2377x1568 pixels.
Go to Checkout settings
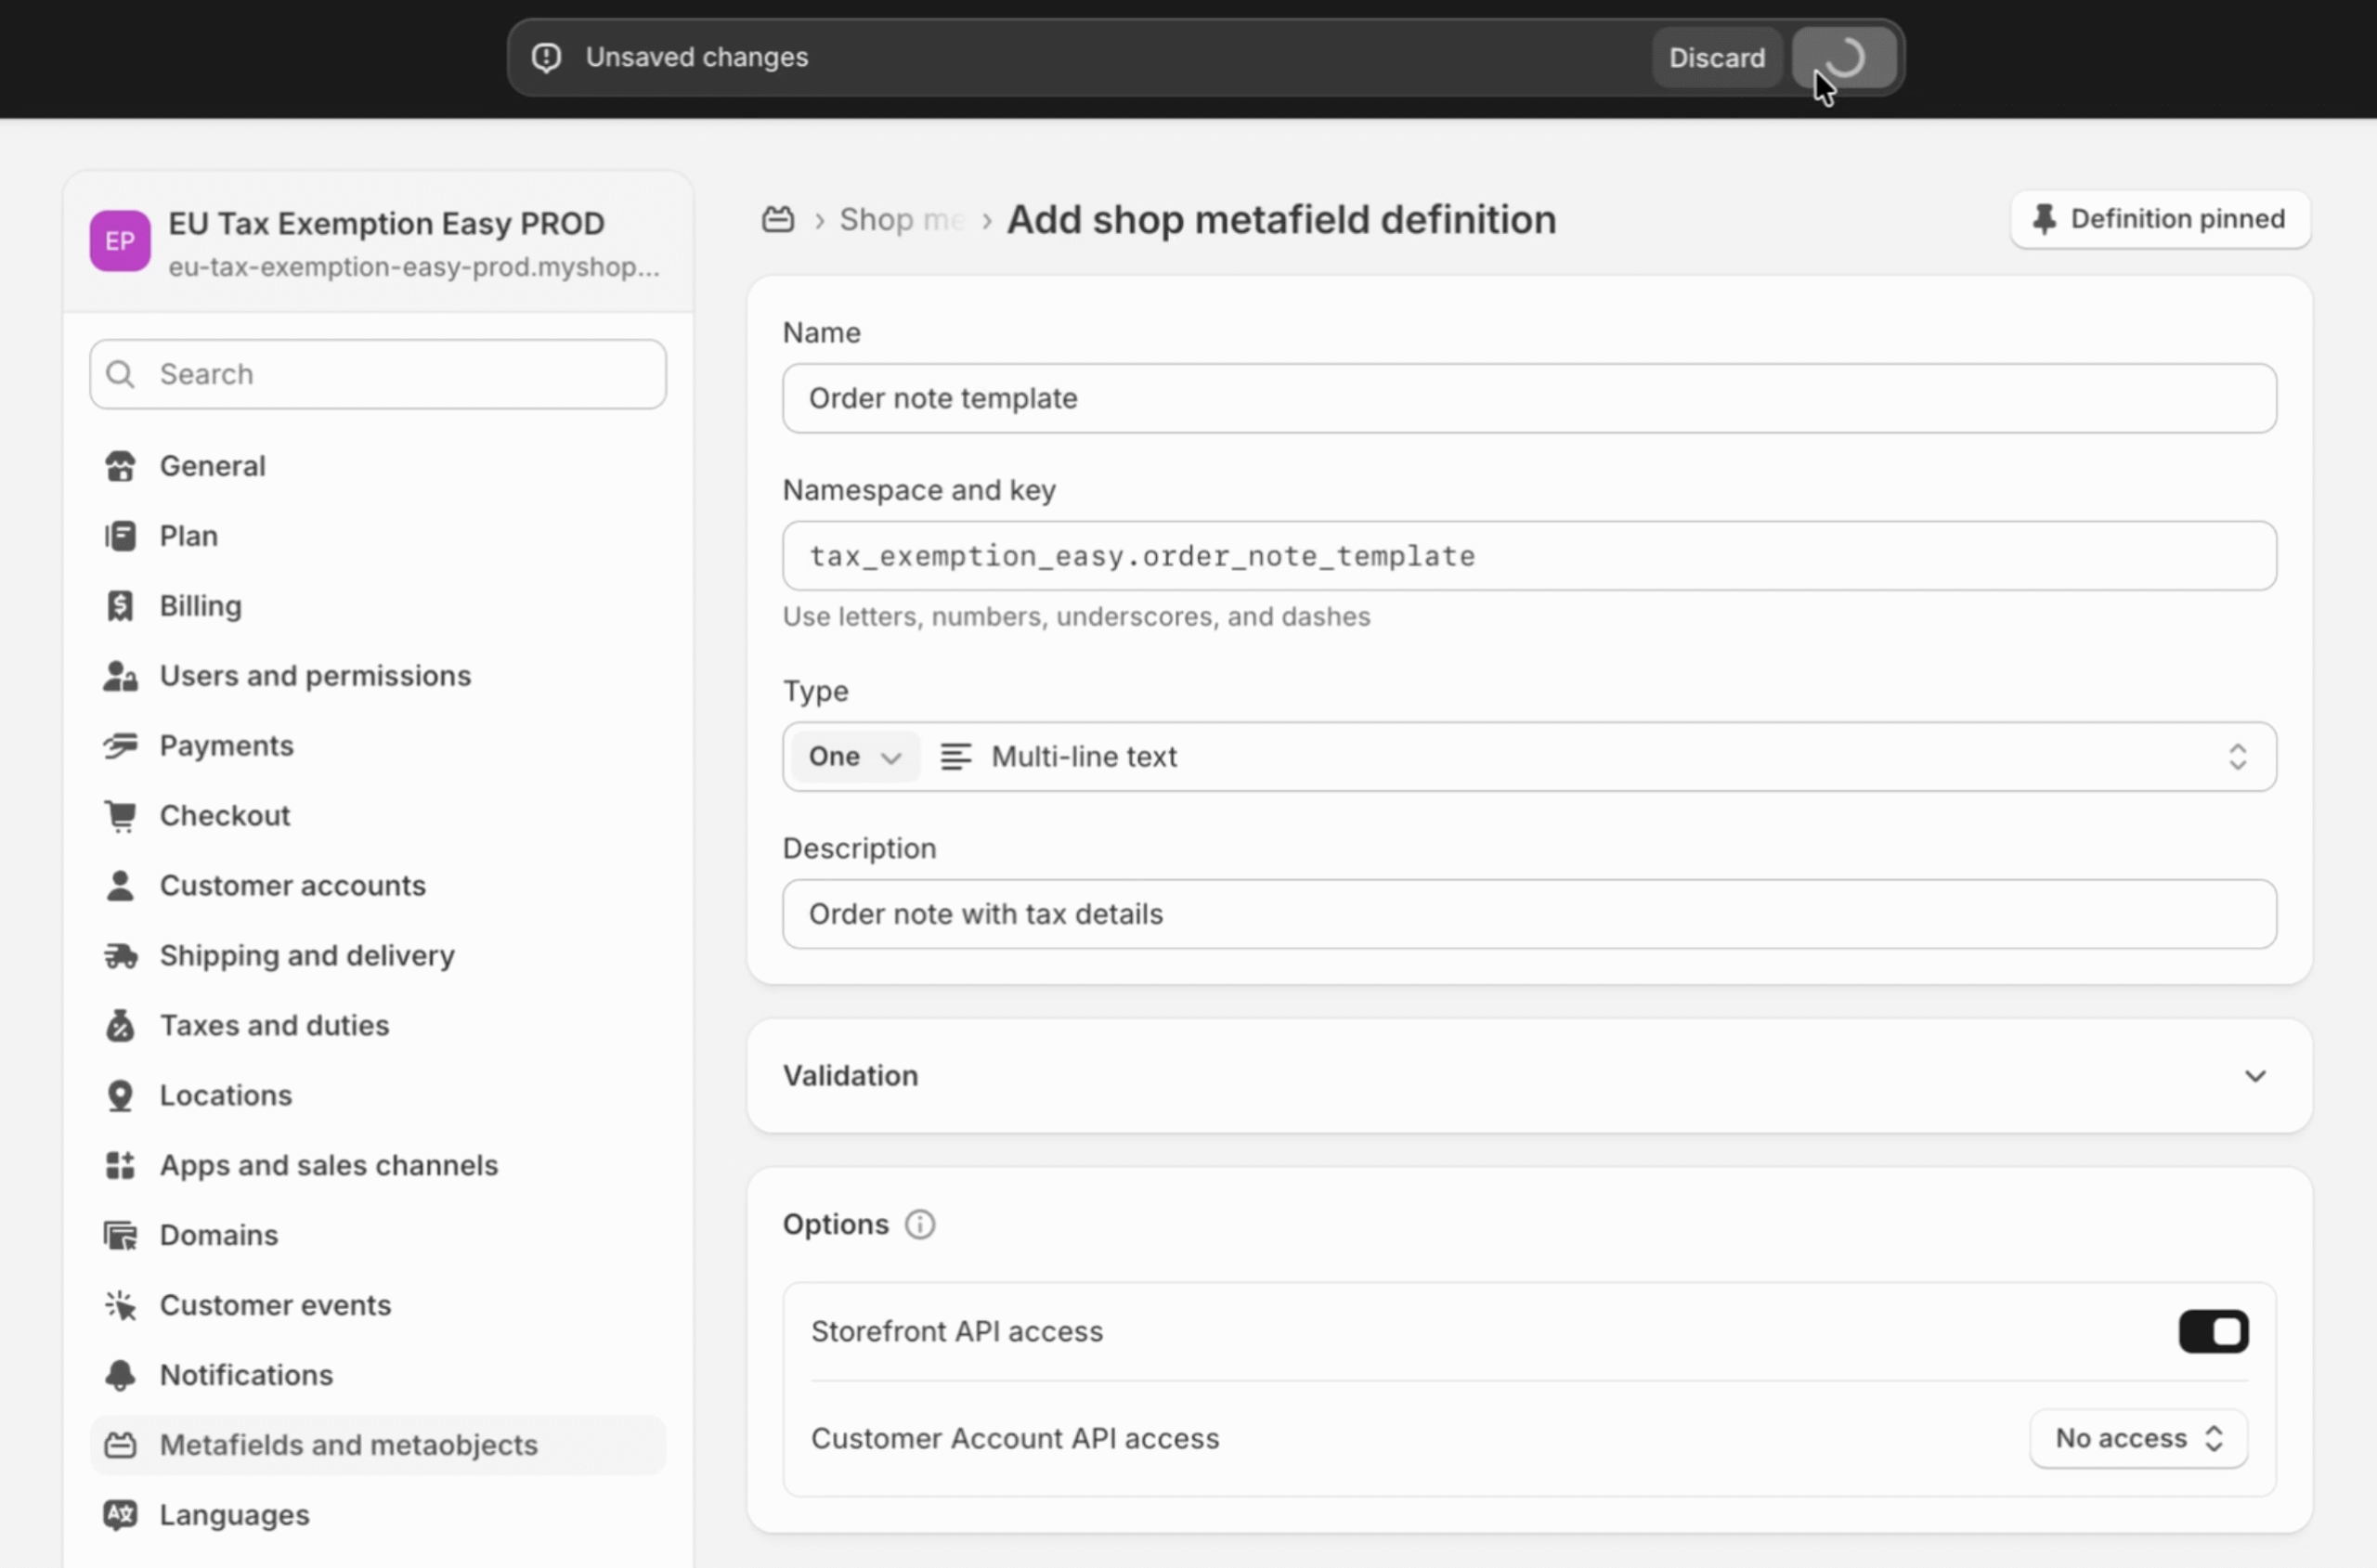click(224, 816)
